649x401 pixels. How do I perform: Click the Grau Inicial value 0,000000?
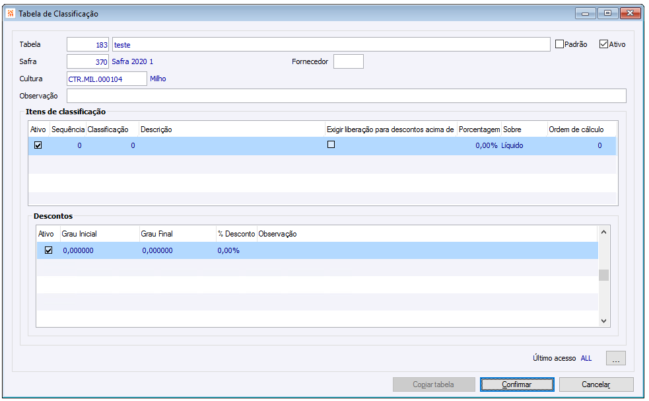78,250
